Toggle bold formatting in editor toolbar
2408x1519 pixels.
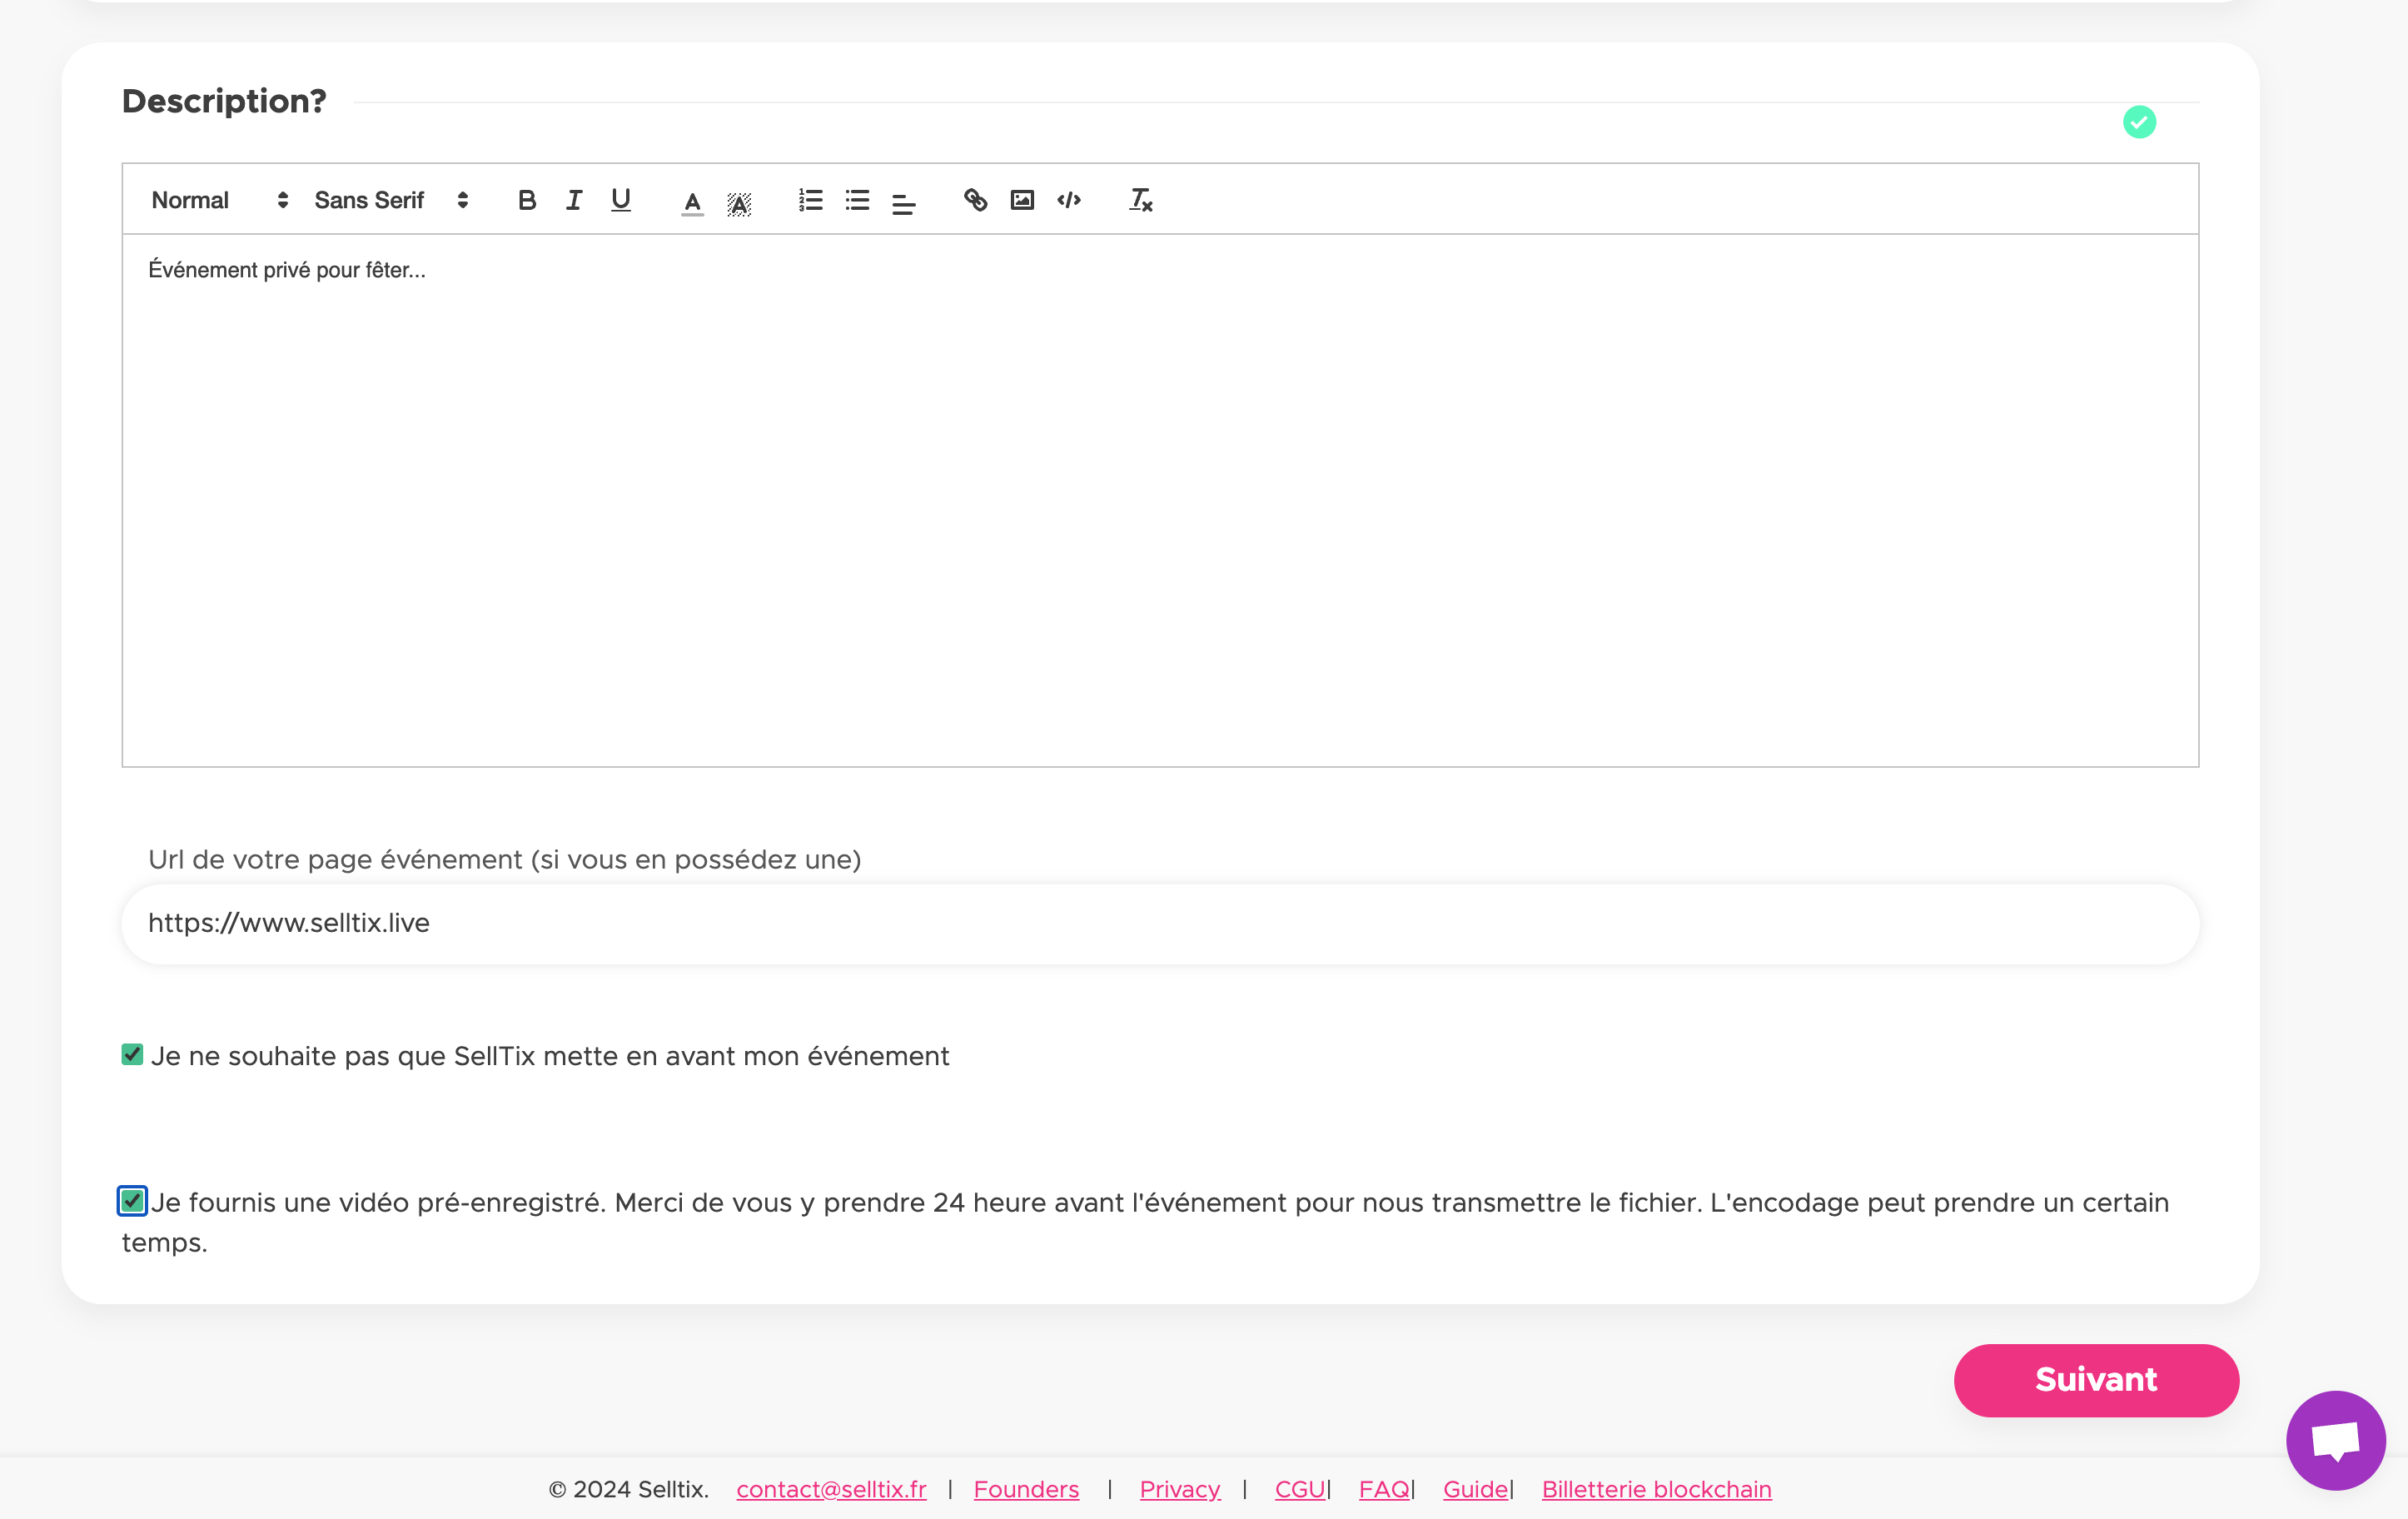pos(527,200)
